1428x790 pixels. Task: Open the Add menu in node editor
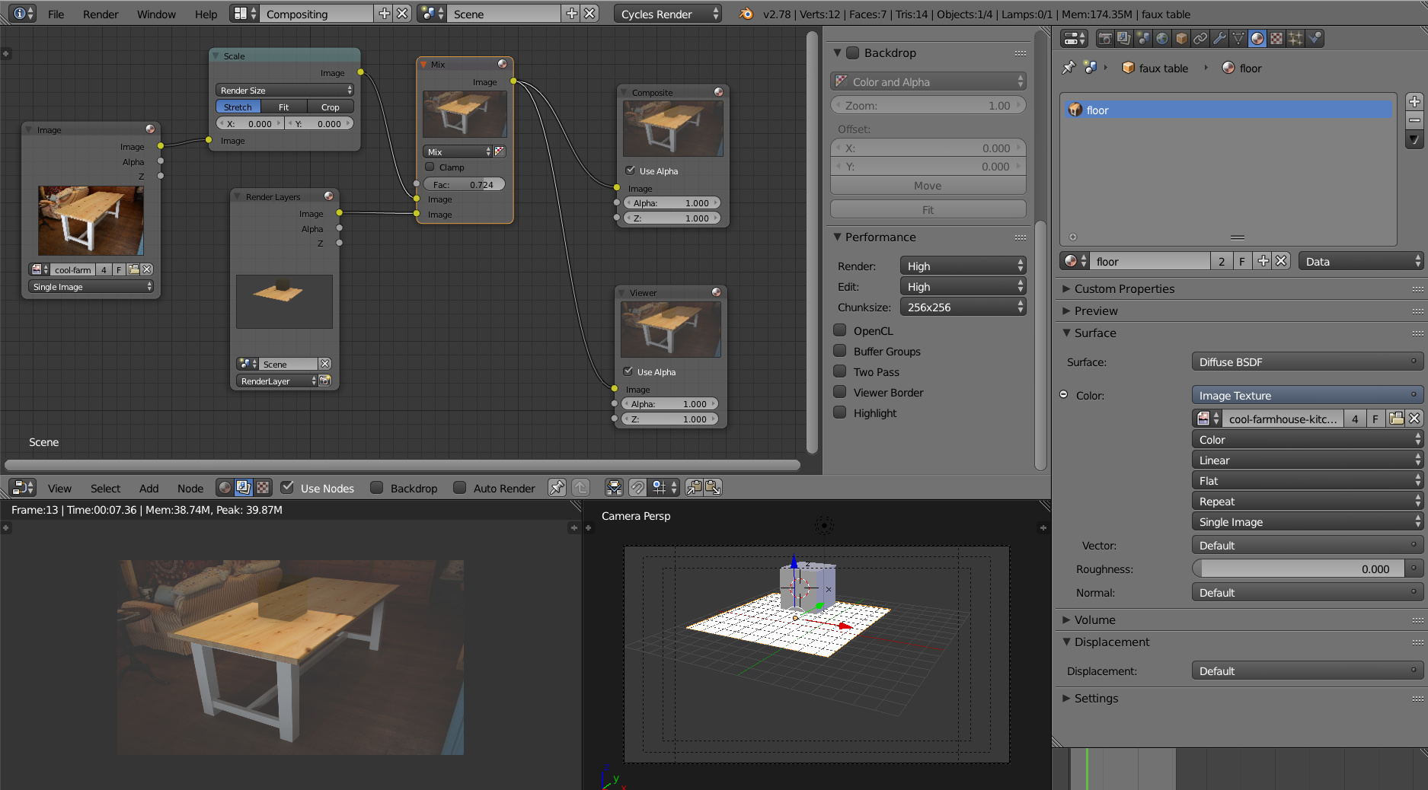149,489
